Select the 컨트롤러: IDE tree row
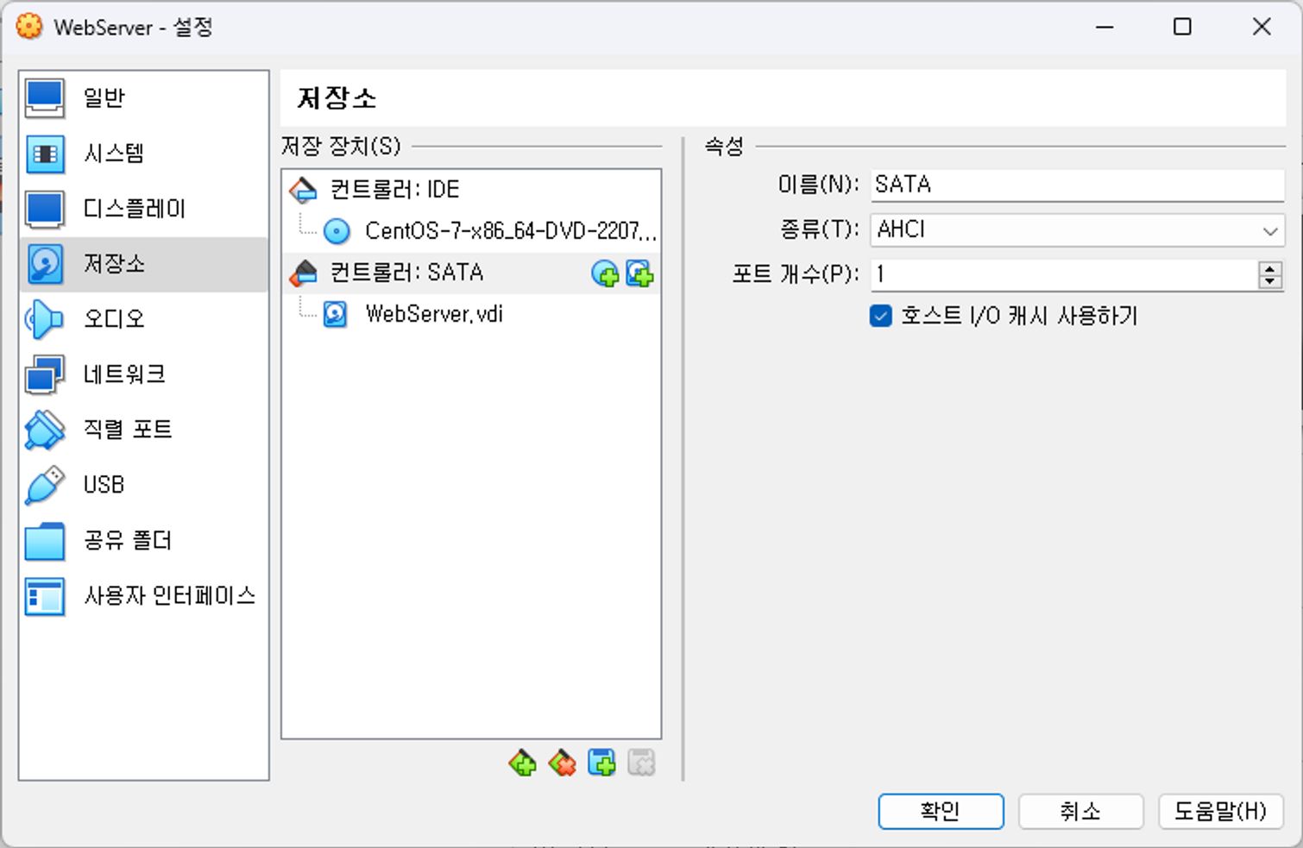The image size is (1303, 848). tap(471, 189)
